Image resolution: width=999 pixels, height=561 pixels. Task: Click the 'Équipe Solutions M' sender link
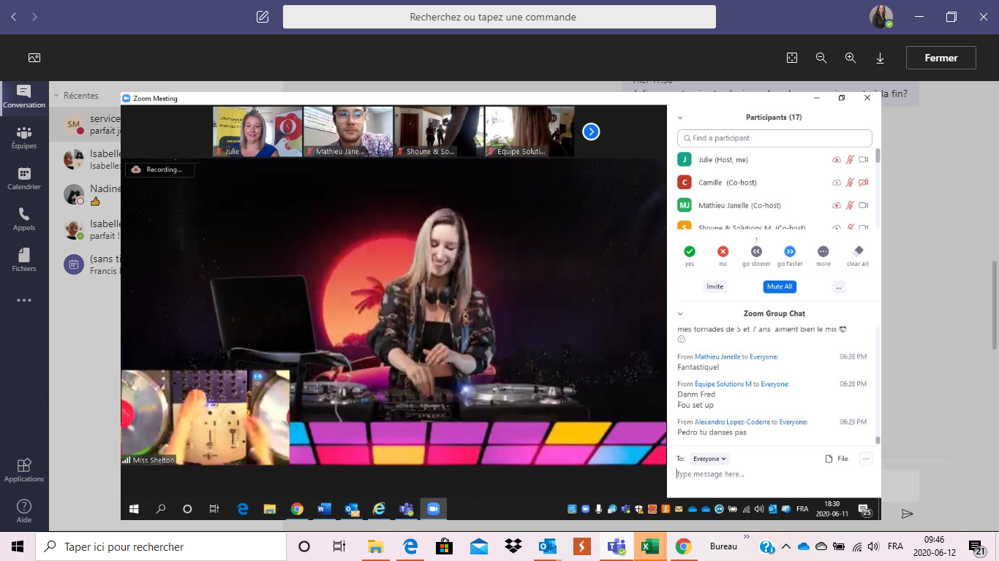click(x=723, y=384)
